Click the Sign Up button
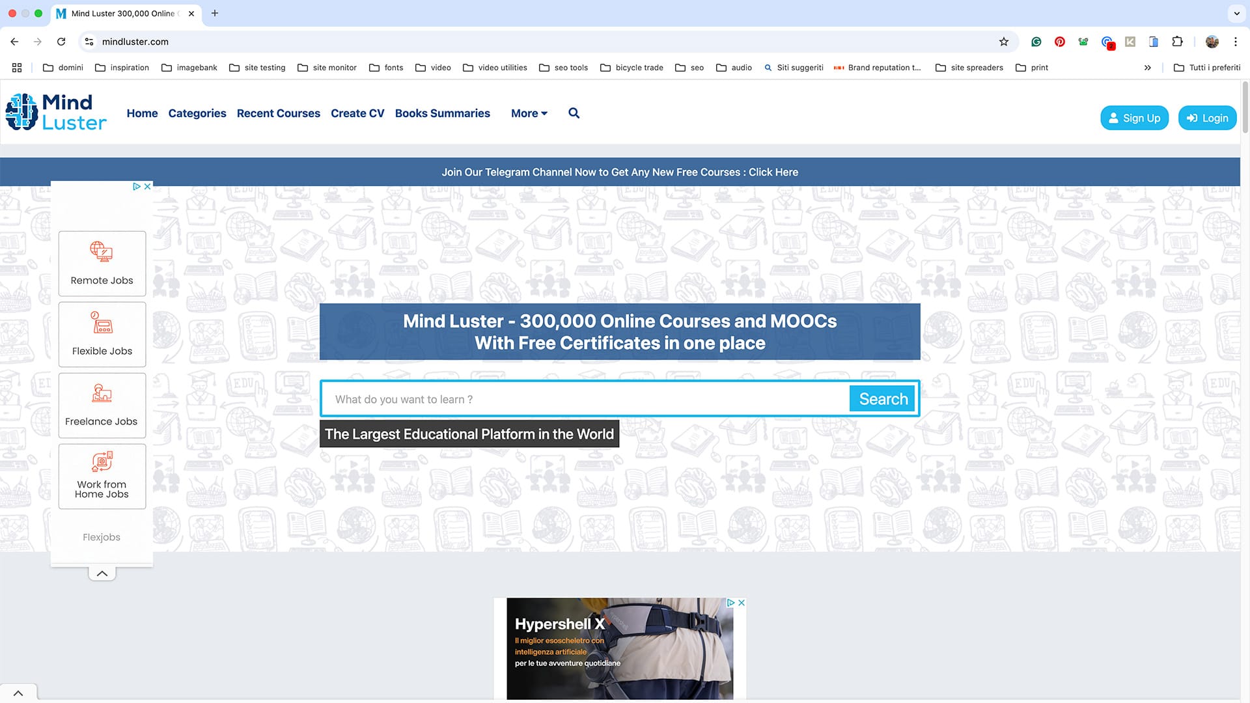 coord(1134,118)
